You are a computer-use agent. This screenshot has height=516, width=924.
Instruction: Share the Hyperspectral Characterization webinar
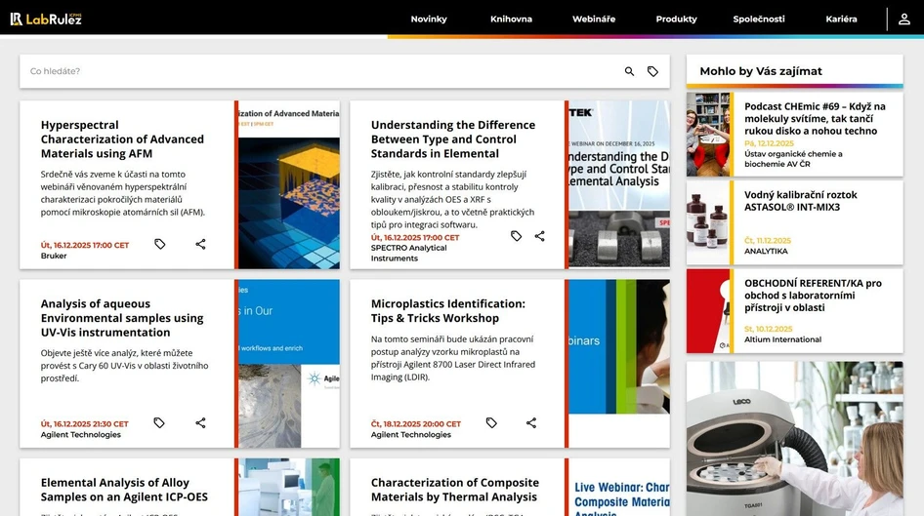point(200,244)
